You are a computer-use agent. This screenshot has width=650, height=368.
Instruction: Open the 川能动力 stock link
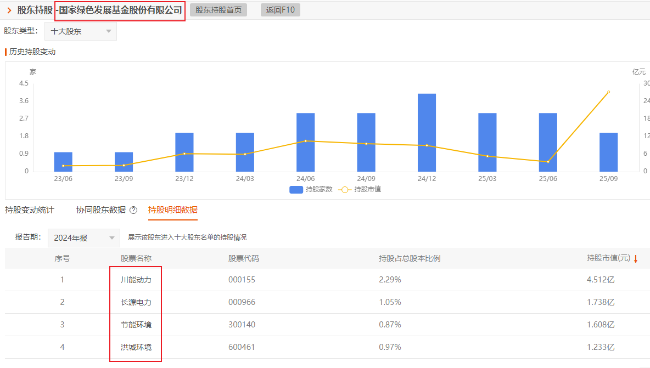click(x=136, y=280)
